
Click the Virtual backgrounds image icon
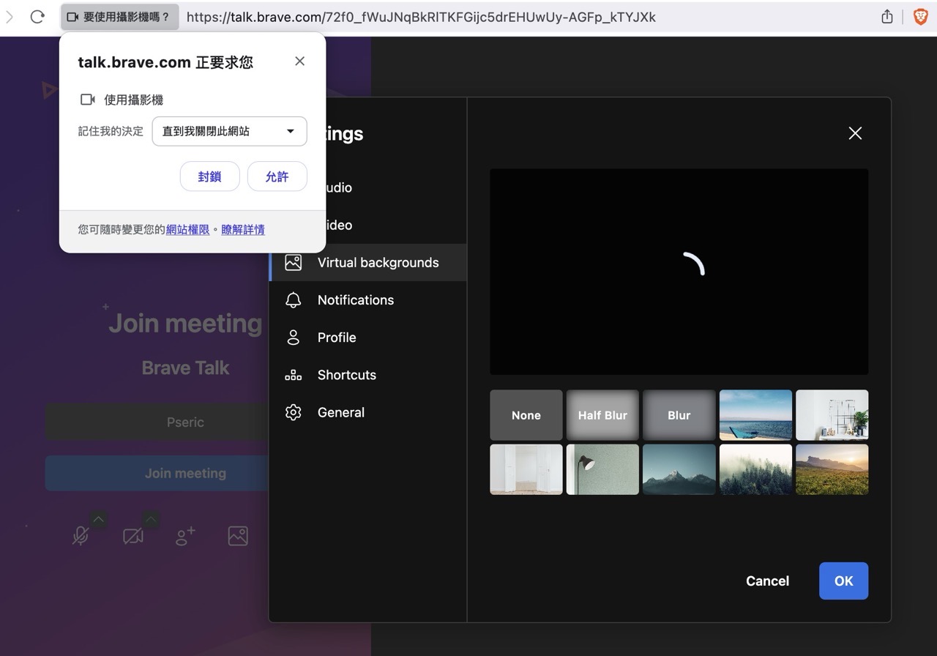coord(294,263)
